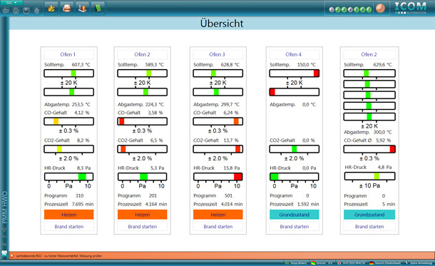Click the large orange status ball

pos(380,9)
